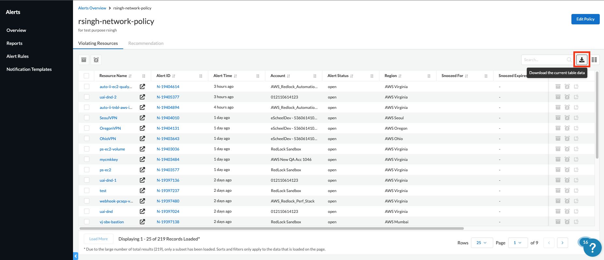
Task: Download the current table data
Action: 582,60
